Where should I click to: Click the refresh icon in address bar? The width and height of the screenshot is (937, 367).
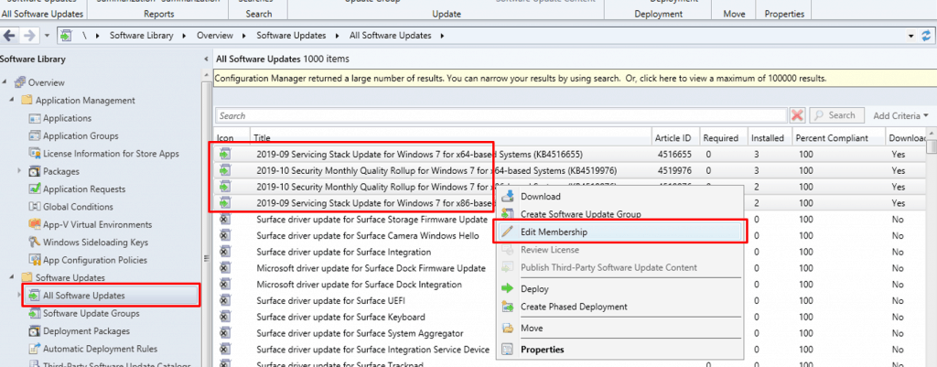click(926, 36)
